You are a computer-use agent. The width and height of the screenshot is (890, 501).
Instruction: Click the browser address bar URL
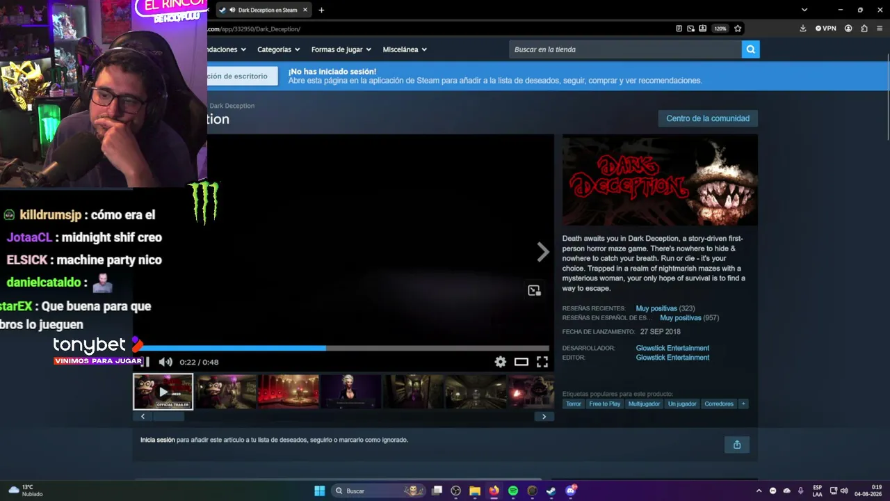254,29
